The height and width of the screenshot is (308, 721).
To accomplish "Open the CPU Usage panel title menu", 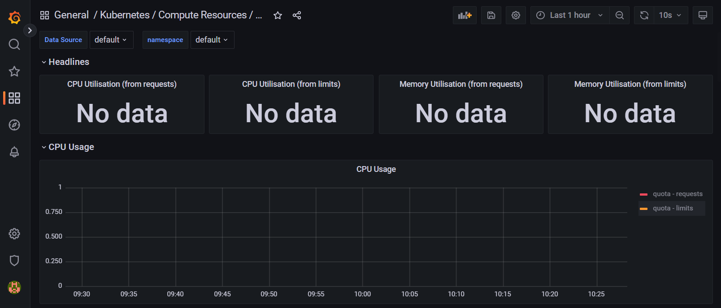I will pyautogui.click(x=376, y=169).
